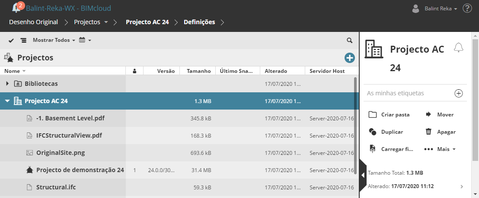Screen dimensions: 479x198
Task: Click the users column header icon
Action: [x=134, y=71]
